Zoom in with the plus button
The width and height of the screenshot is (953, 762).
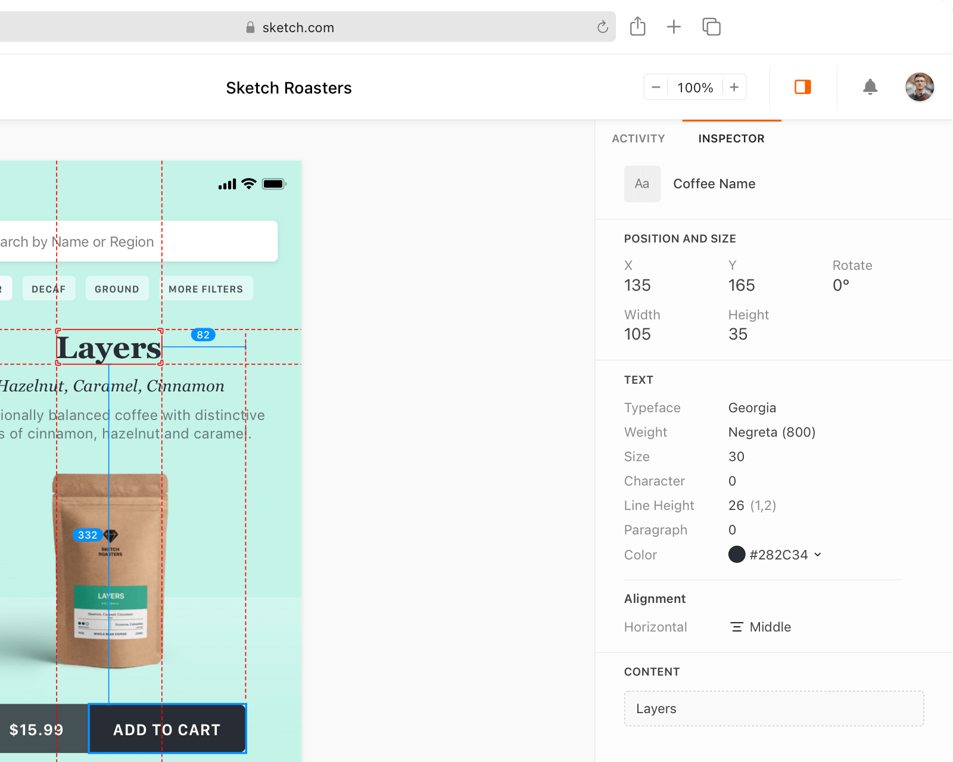pos(734,88)
